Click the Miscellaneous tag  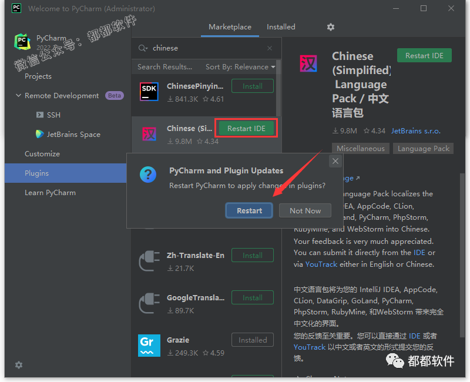(361, 149)
